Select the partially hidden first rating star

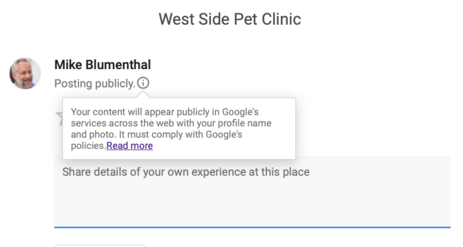(x=59, y=118)
